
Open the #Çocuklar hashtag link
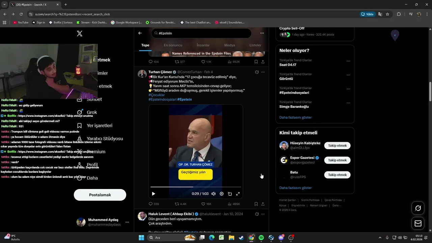[157, 95]
